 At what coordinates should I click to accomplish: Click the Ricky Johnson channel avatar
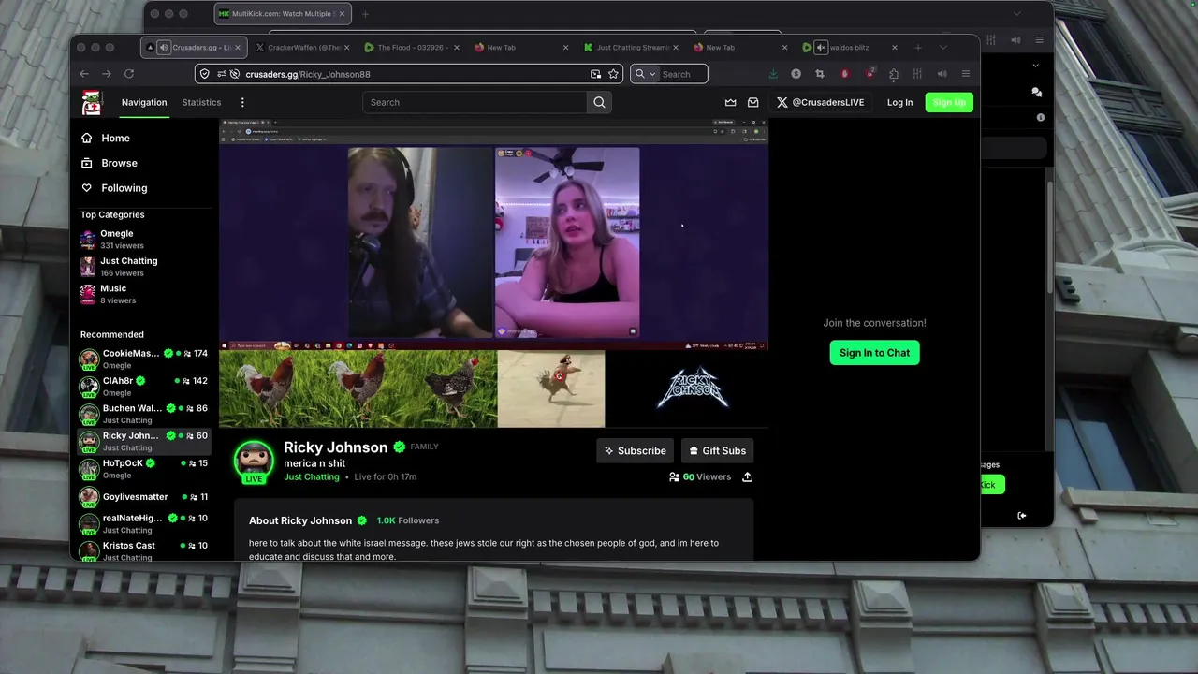pyautogui.click(x=254, y=461)
